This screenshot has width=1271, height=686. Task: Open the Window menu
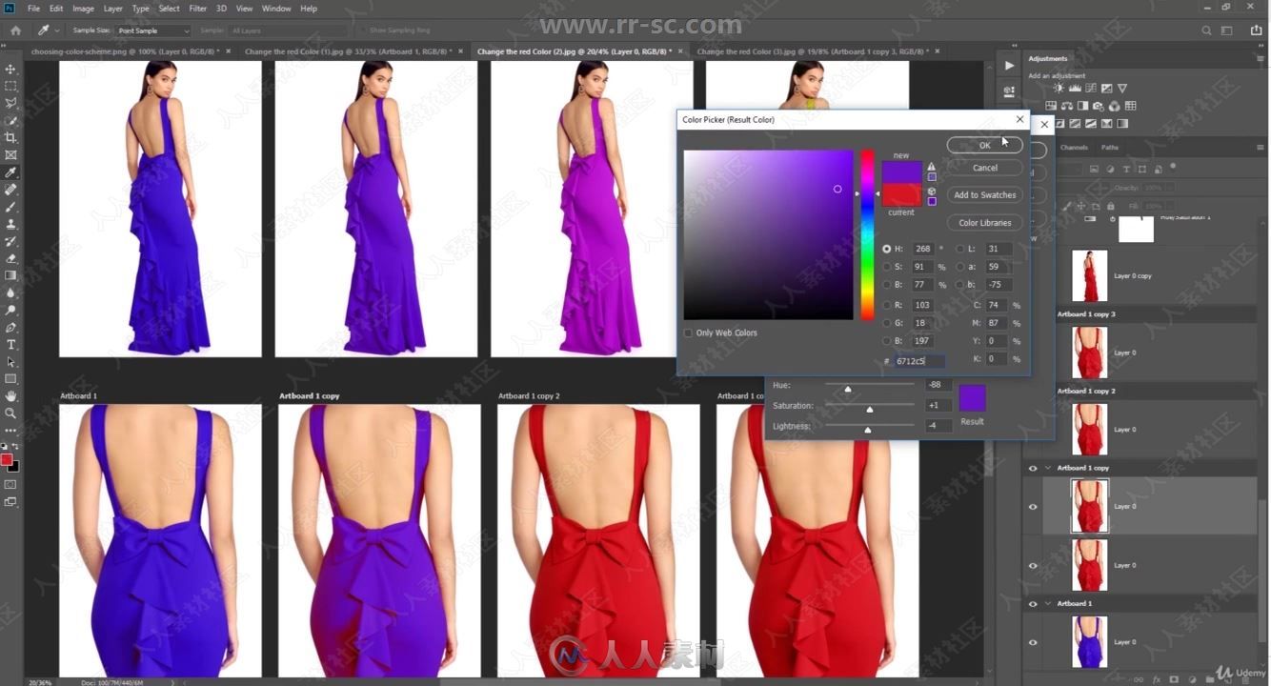(276, 9)
